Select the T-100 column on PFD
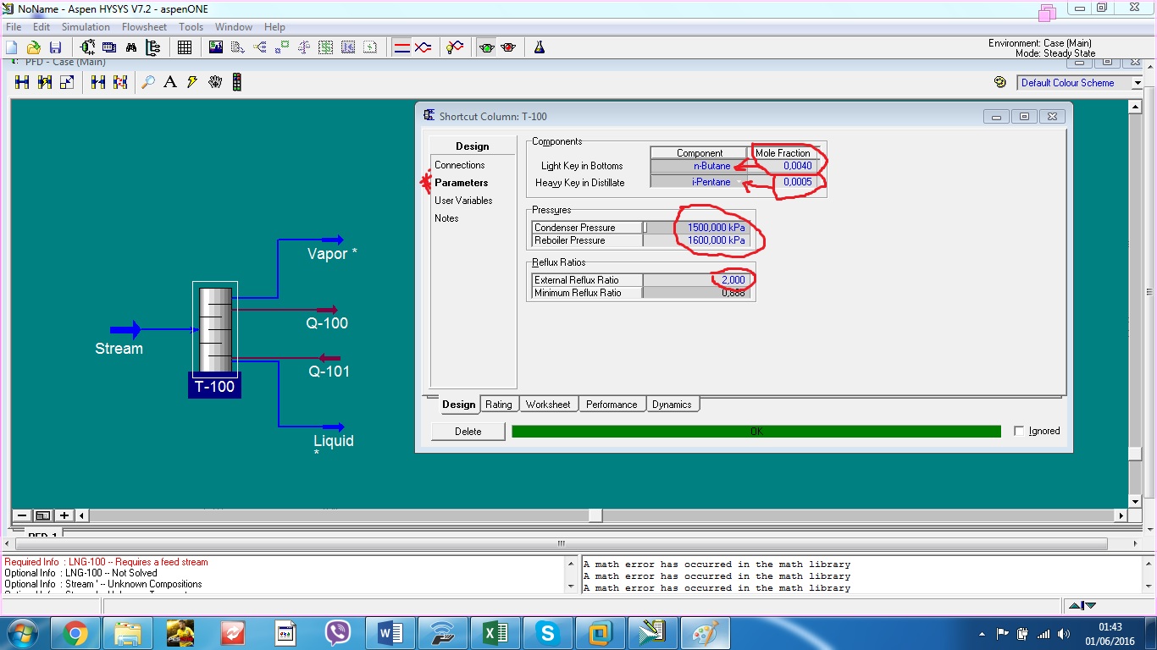This screenshot has height=650, width=1157. point(215,330)
